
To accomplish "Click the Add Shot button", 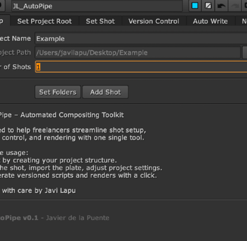I will pos(105,92).
